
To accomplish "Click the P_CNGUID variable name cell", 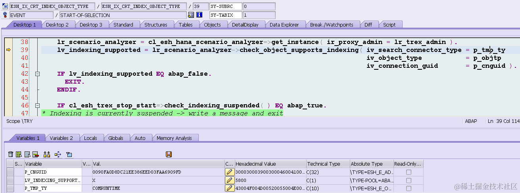I will pos(53,172).
